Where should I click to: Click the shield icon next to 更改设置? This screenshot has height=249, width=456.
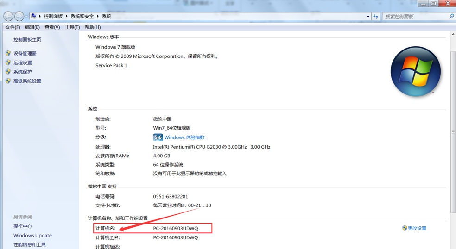[405, 228]
